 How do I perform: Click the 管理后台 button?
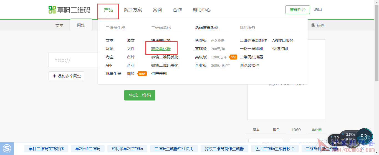(298, 10)
